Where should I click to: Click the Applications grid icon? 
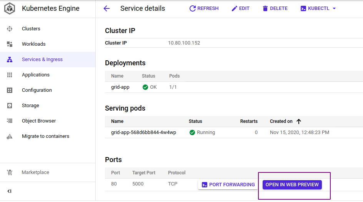pos(10,75)
